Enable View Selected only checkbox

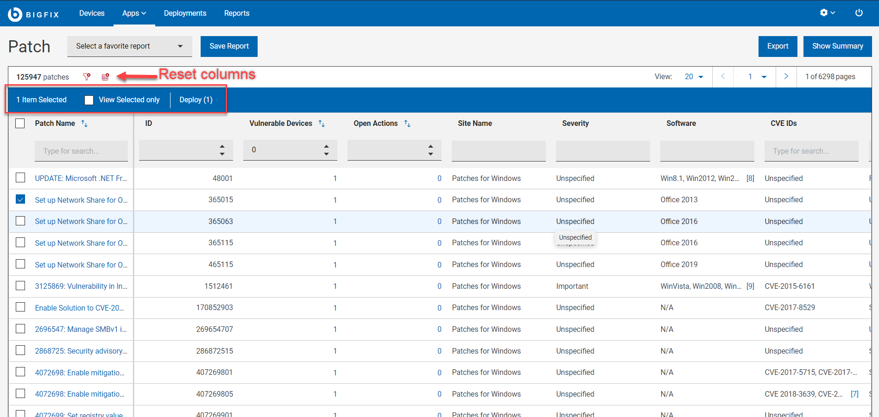coord(89,100)
